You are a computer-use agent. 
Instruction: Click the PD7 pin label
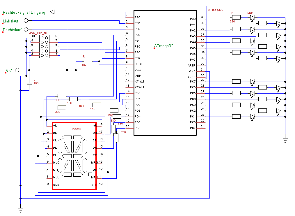pos(193,128)
